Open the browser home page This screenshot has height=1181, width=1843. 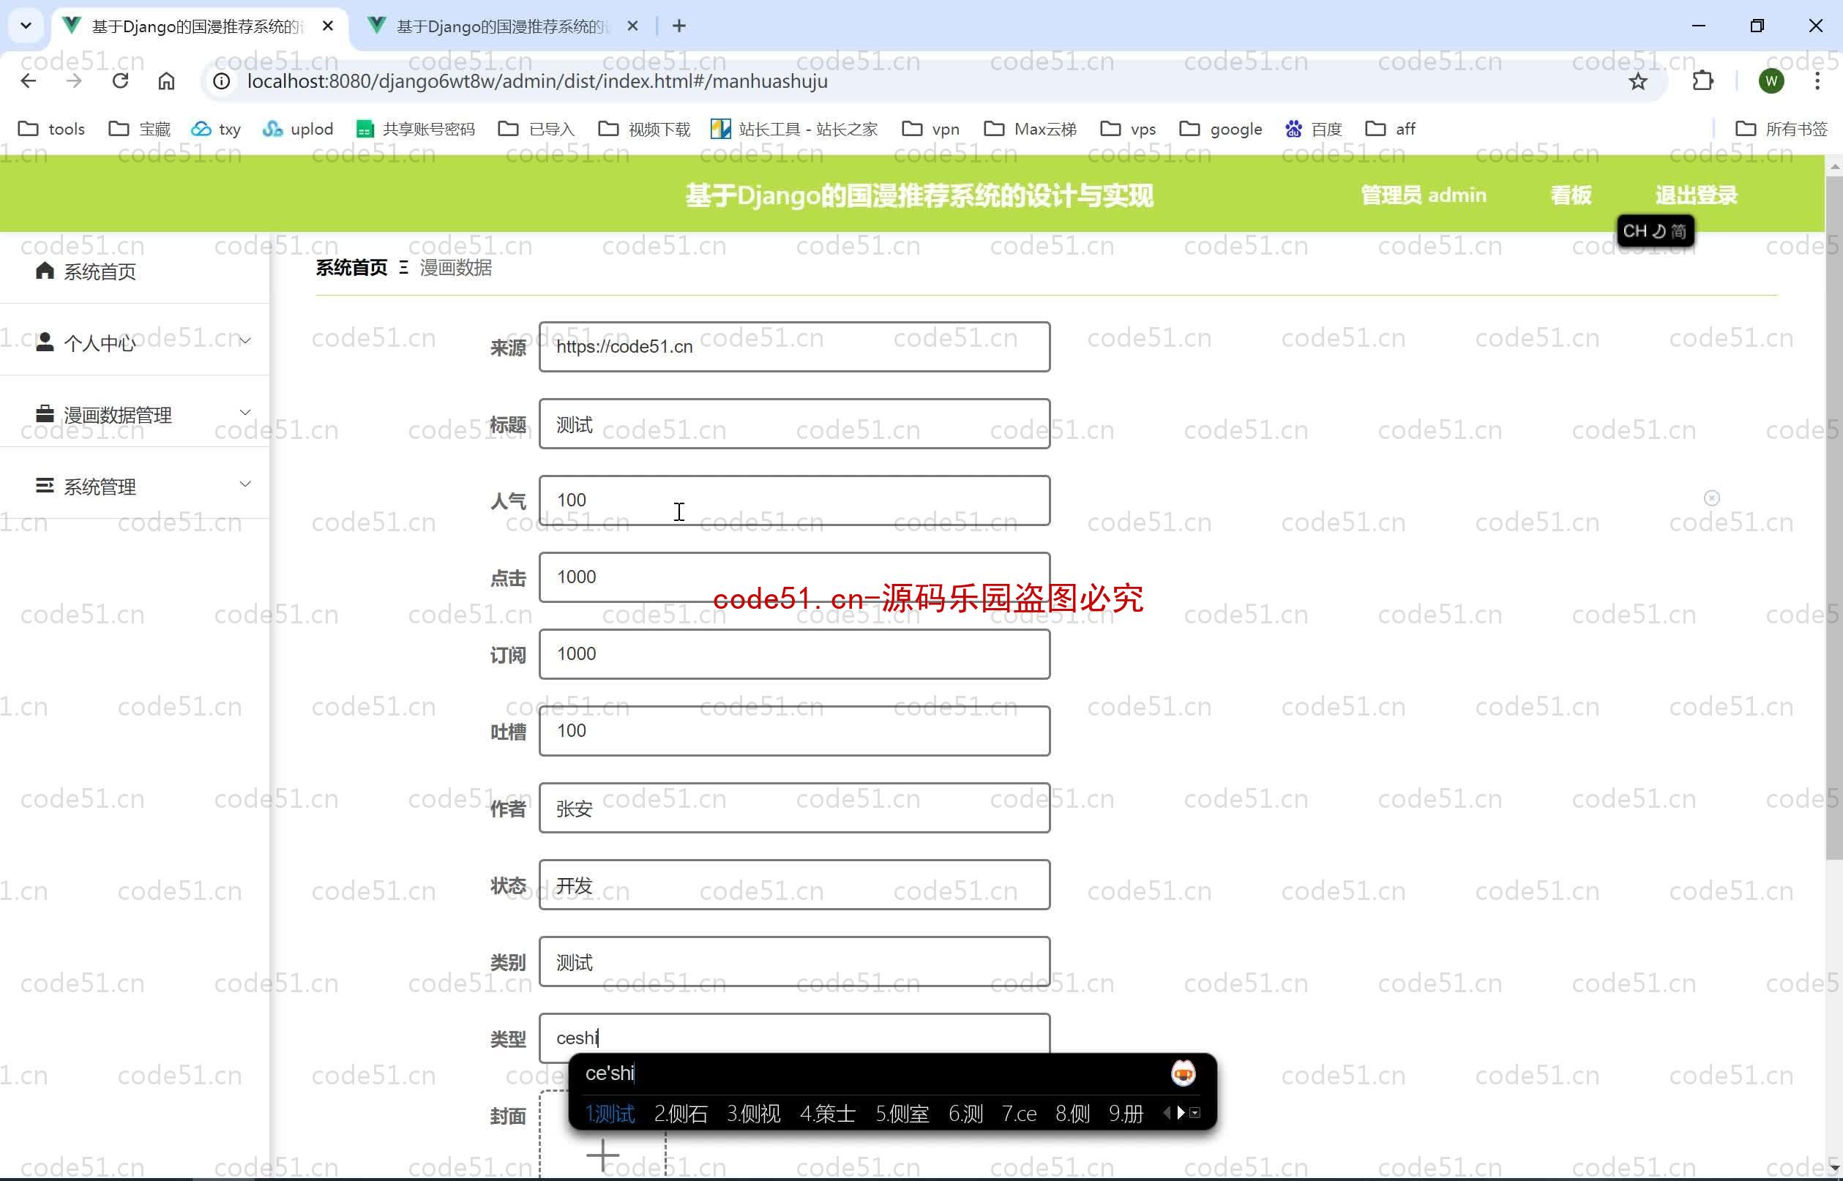point(166,81)
